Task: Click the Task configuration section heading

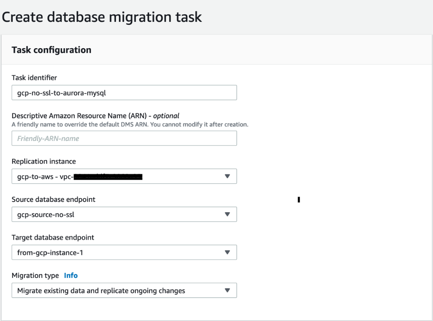Action: pyautogui.click(x=51, y=50)
